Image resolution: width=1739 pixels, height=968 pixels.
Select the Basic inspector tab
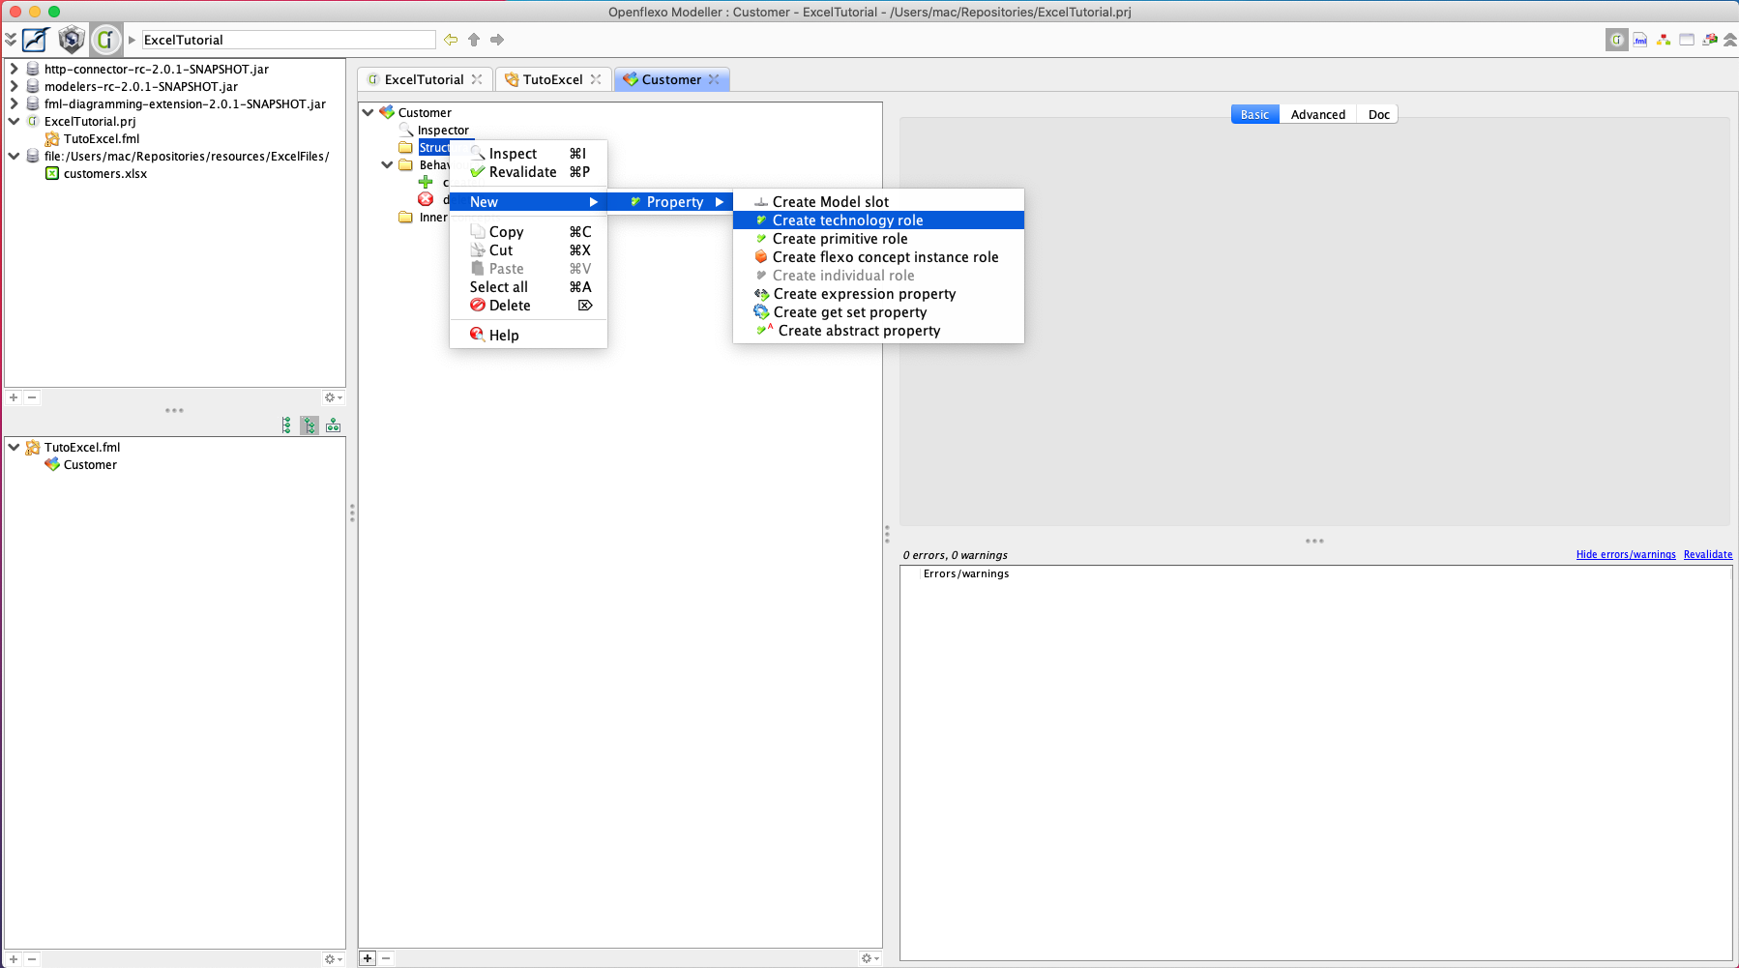pyautogui.click(x=1254, y=114)
